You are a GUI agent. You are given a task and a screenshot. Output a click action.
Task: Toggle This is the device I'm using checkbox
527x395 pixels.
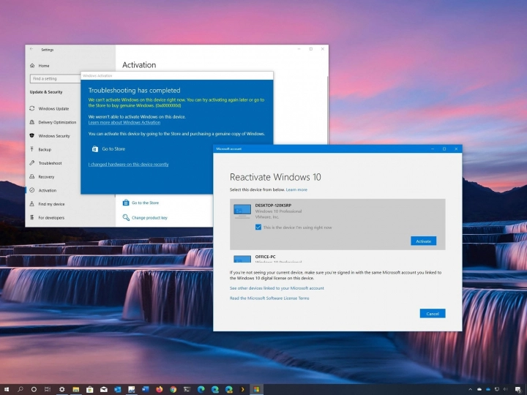click(x=258, y=227)
